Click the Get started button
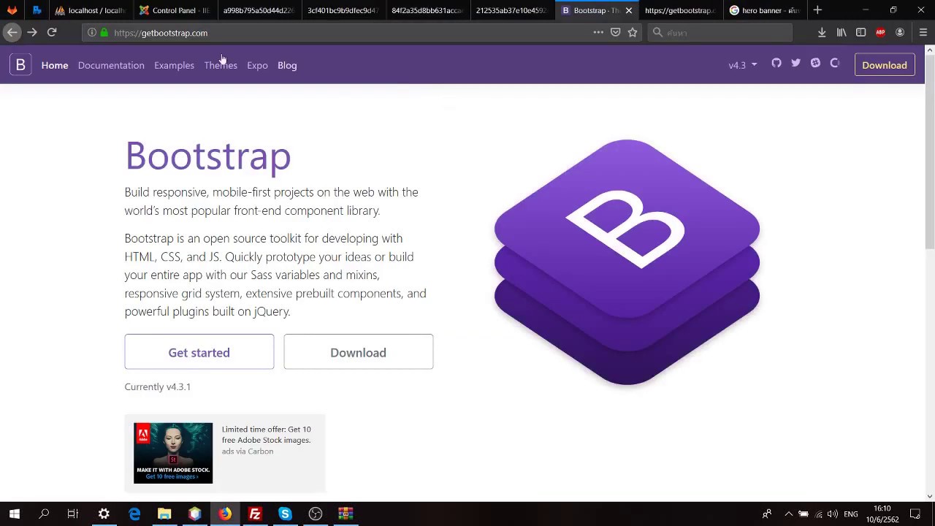The height and width of the screenshot is (526, 935). (x=199, y=352)
